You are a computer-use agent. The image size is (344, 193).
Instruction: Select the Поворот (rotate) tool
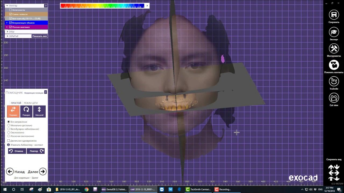(x=26, y=111)
